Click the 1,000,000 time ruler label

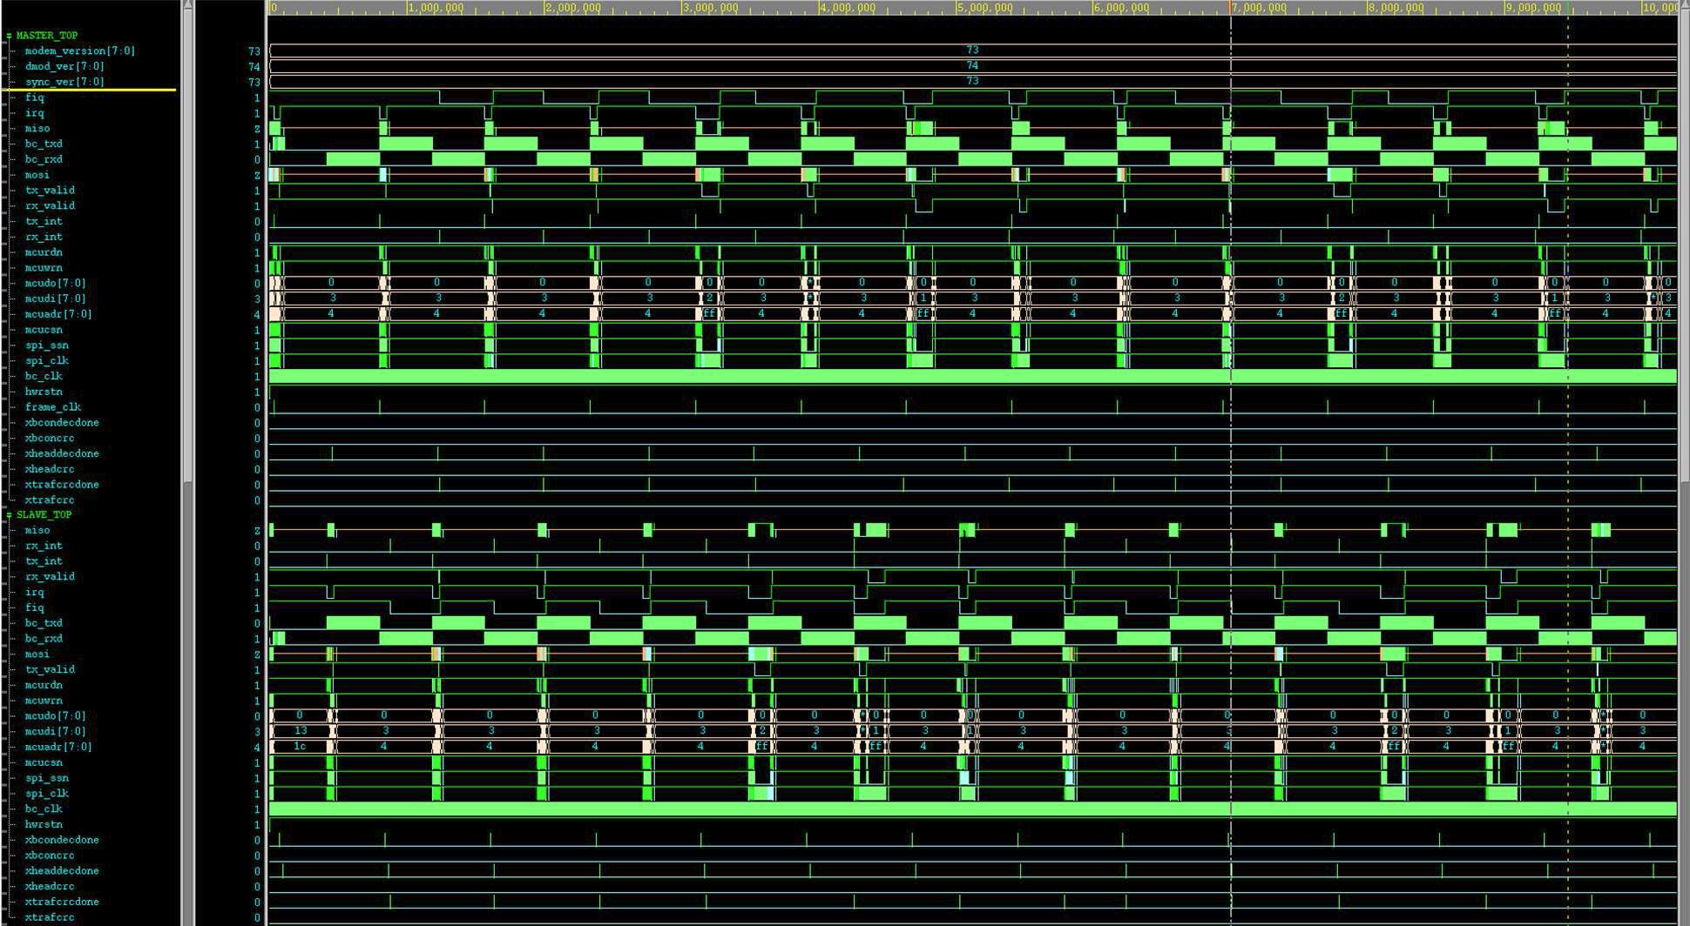pyautogui.click(x=436, y=8)
